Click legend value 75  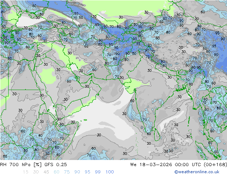point(67,172)
